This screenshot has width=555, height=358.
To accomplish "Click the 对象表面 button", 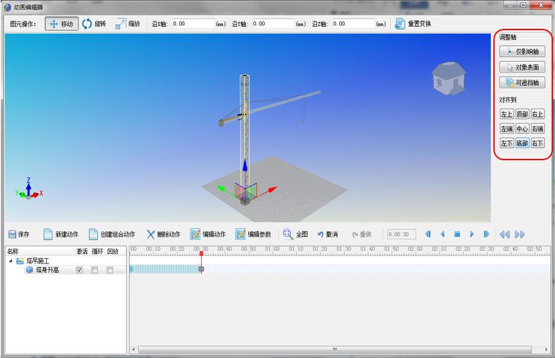I will point(522,67).
